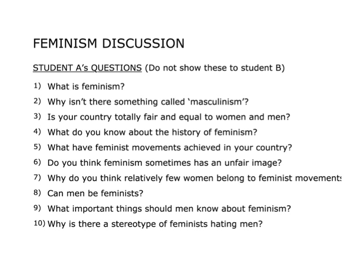Click list number 1)
The width and height of the screenshot is (363, 265).
pyautogui.click(x=37, y=86)
